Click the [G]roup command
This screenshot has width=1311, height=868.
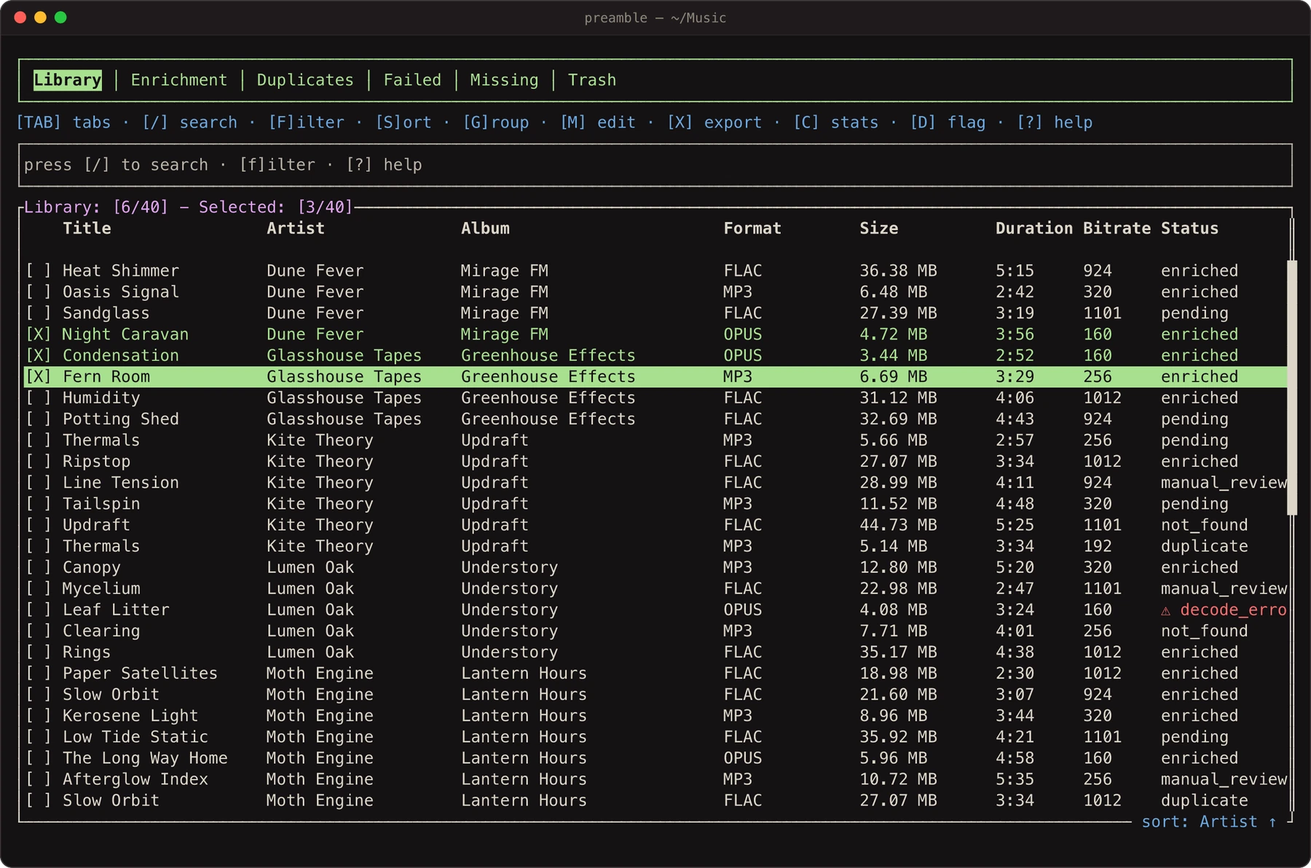(x=496, y=122)
